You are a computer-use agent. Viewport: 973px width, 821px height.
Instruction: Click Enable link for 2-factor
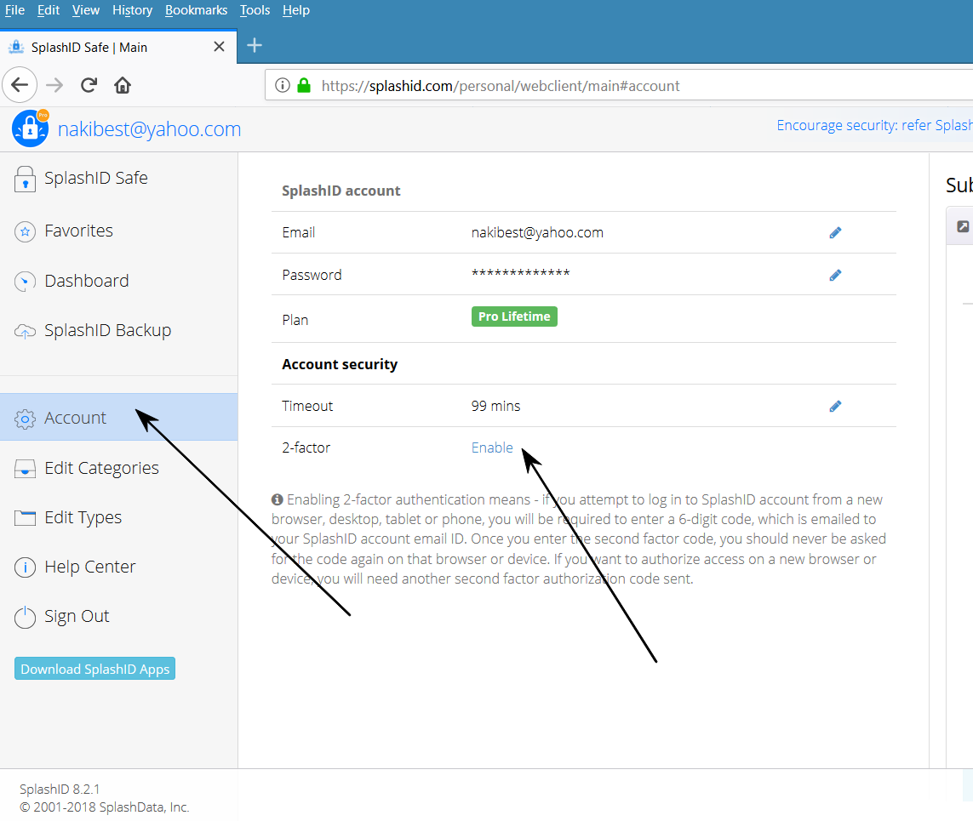coord(492,448)
